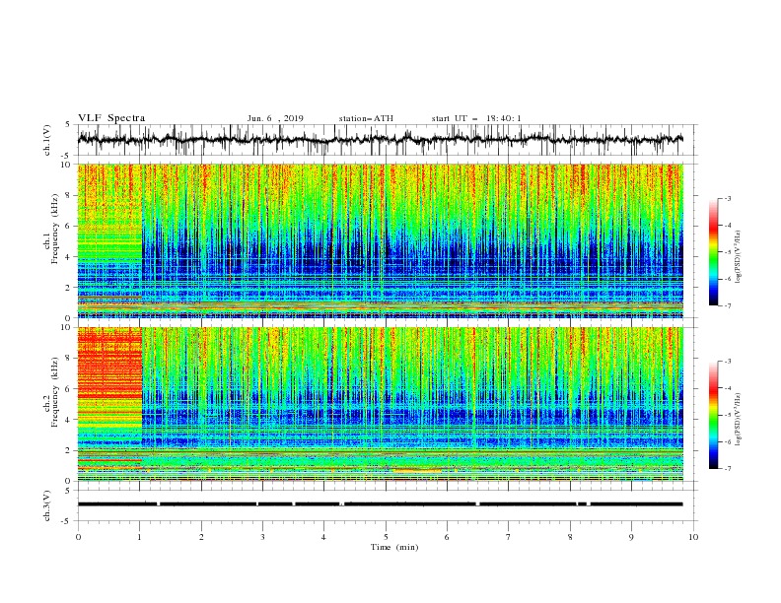
Task: Click the "-7" tick on lower colorbar
Action: coord(728,468)
